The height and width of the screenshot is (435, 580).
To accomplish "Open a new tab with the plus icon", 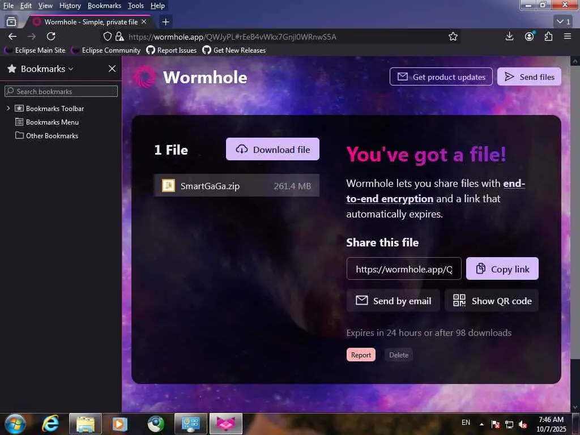I will click(166, 22).
